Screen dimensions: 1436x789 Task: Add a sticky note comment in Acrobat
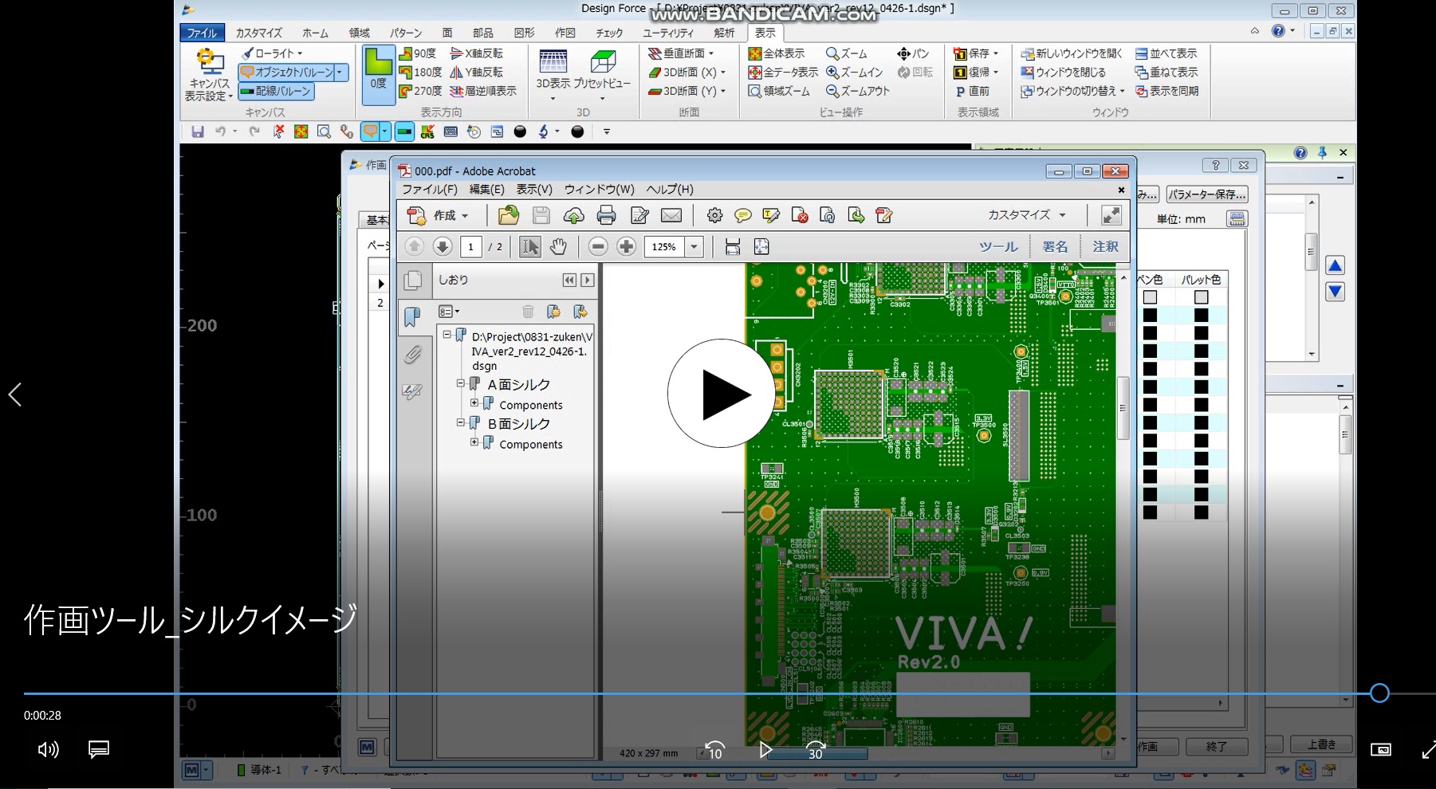click(x=742, y=215)
